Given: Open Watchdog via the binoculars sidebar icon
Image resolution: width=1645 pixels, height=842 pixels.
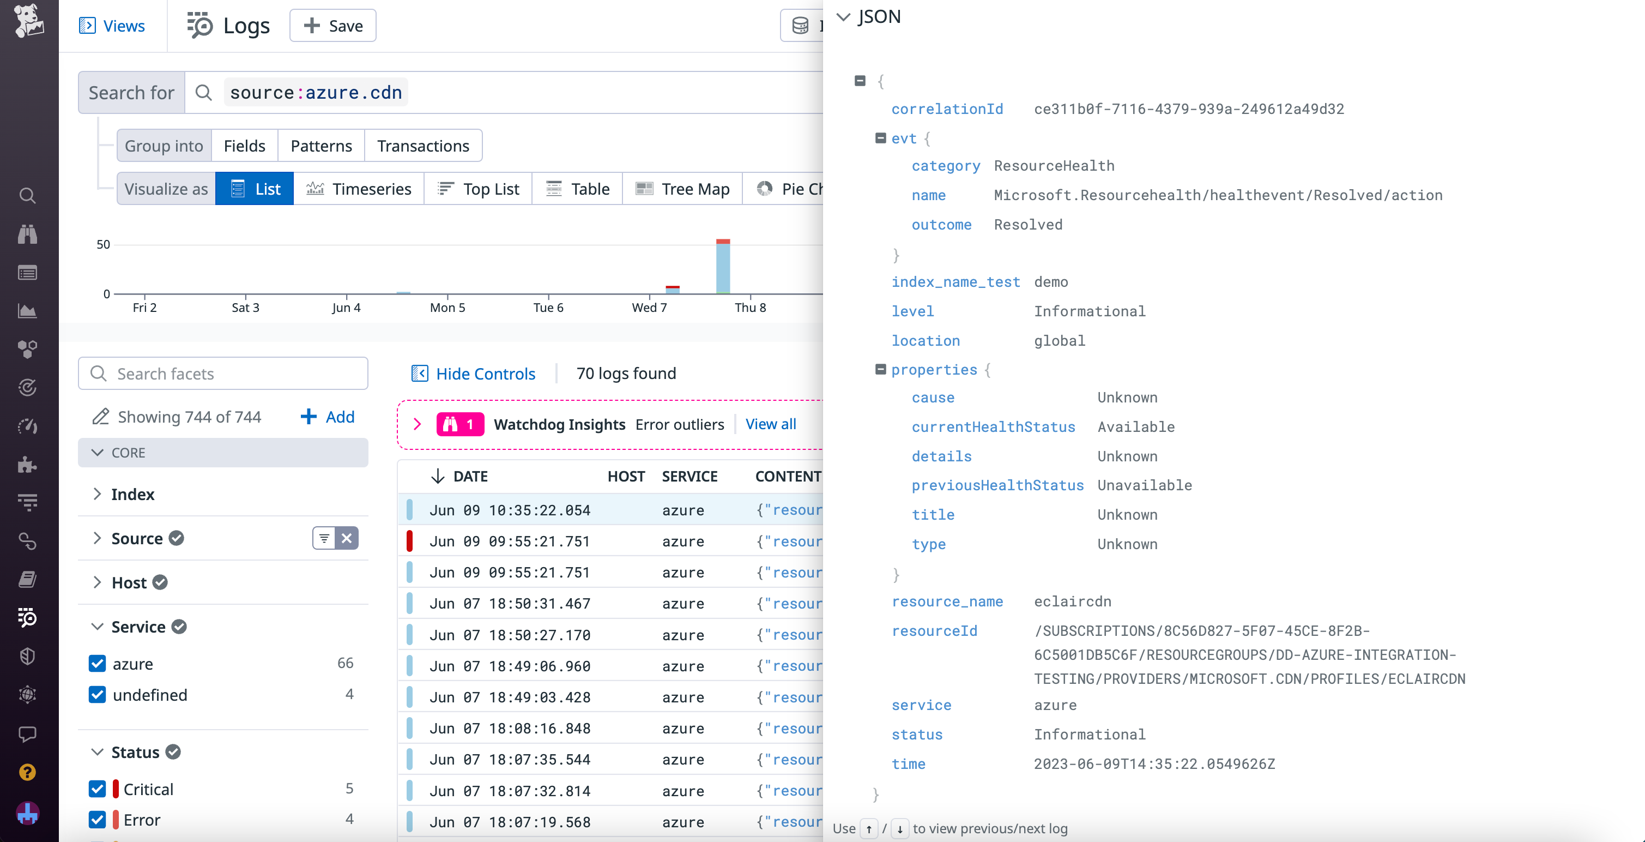Looking at the screenshot, I should [x=28, y=234].
